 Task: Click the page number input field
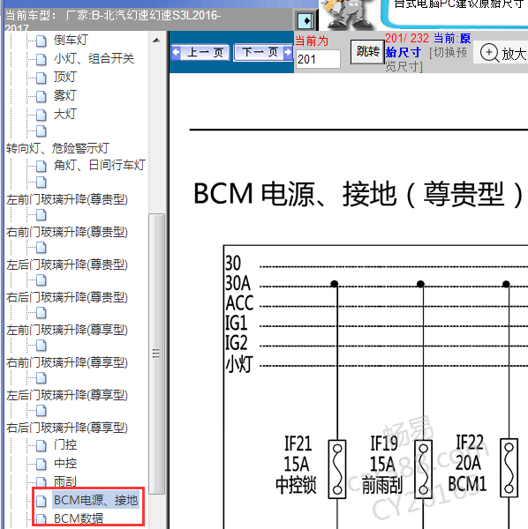pyautogui.click(x=318, y=59)
